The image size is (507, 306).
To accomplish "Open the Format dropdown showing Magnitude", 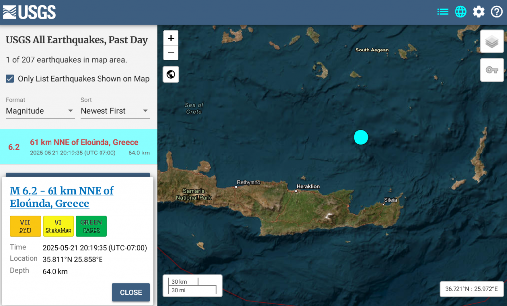I will pos(40,111).
